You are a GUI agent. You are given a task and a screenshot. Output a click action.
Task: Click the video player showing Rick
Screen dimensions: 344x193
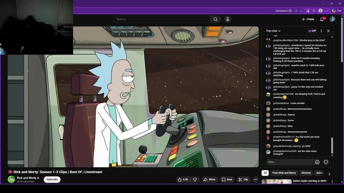click(133, 97)
